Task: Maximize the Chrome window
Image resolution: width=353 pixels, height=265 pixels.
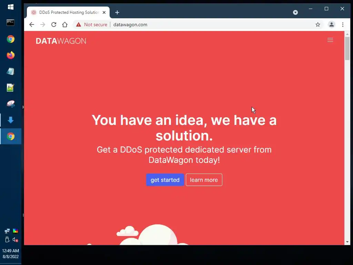Action: coord(326,9)
